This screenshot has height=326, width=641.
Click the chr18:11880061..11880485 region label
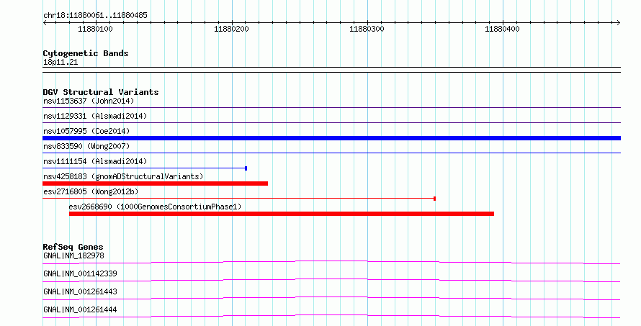tap(95, 15)
